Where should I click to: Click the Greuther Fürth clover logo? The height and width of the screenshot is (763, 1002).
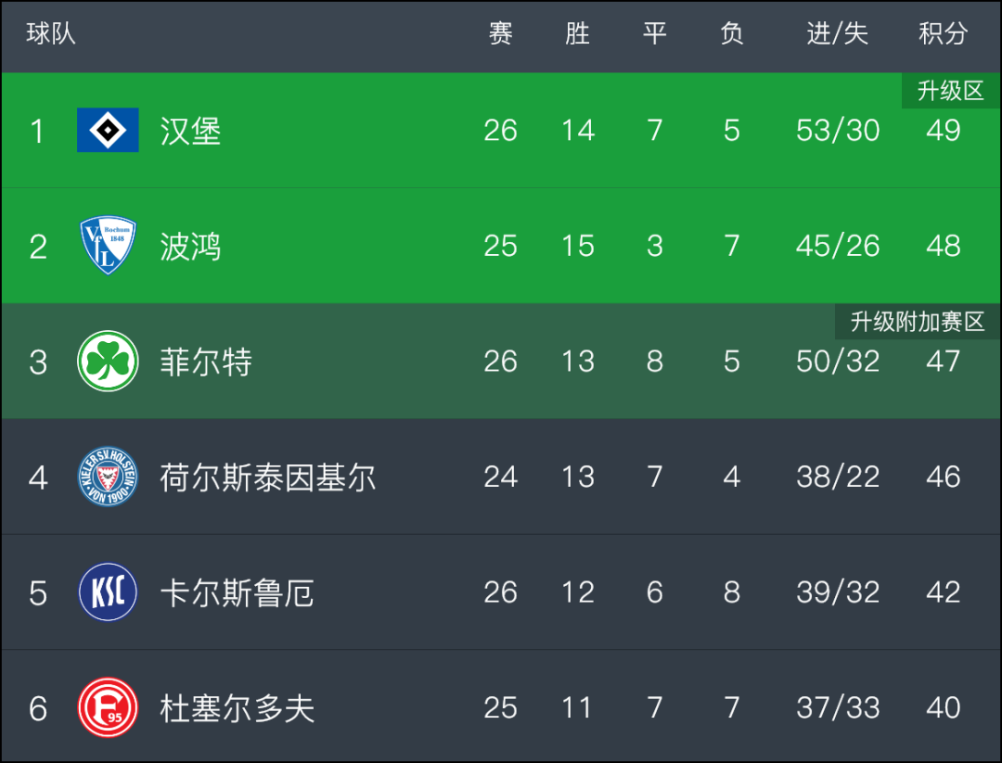108,361
